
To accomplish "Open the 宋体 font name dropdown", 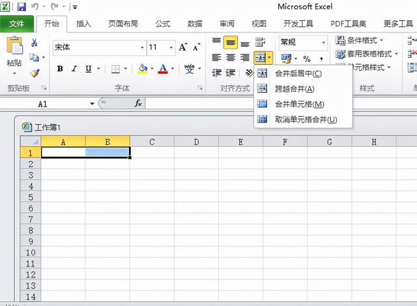I will pyautogui.click(x=142, y=47).
